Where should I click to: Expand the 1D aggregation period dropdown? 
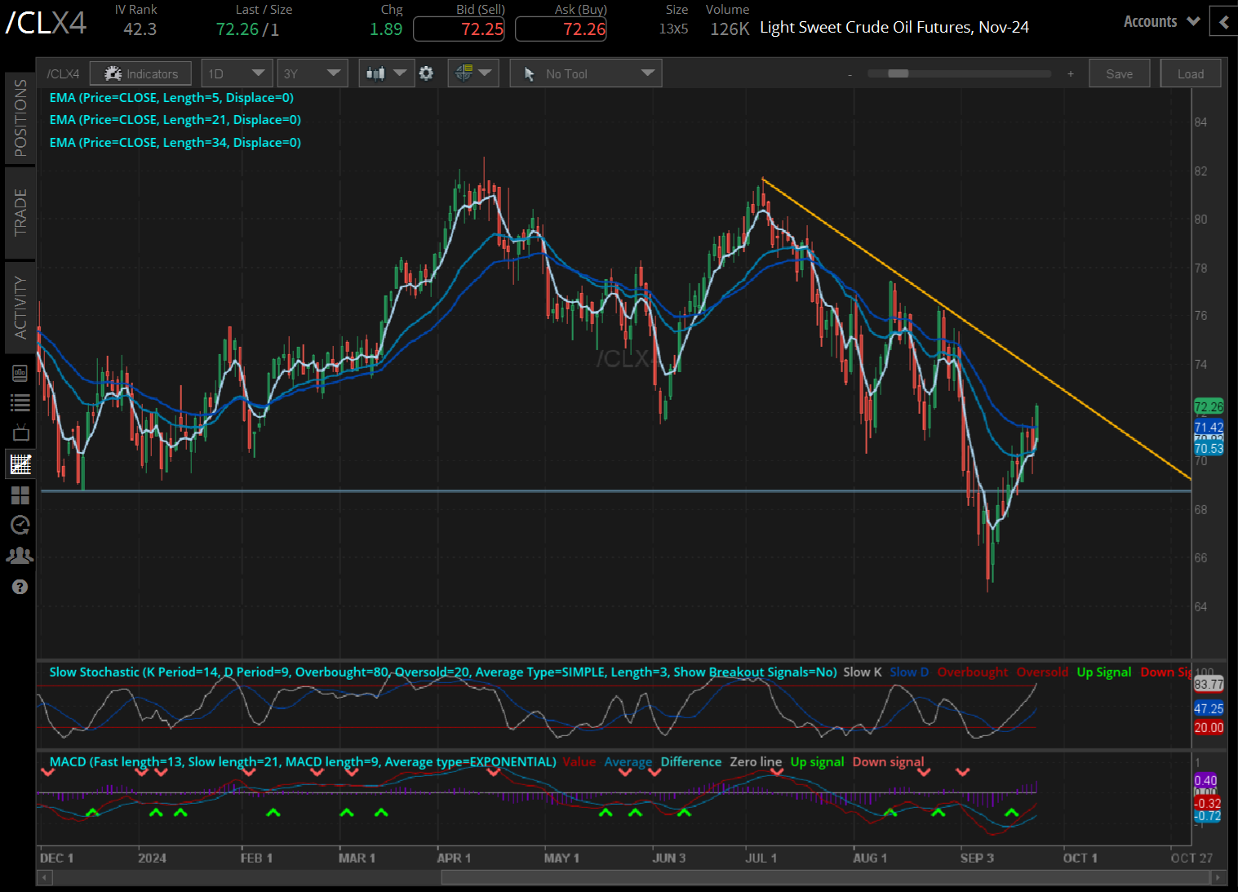[x=237, y=73]
